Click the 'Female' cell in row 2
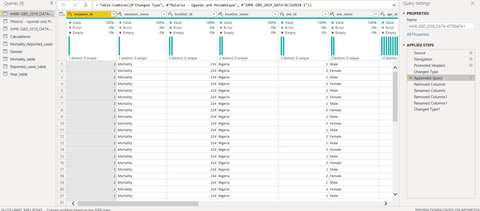 tap(354, 71)
